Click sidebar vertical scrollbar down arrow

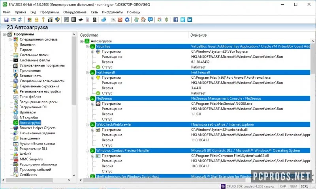[74, 175]
